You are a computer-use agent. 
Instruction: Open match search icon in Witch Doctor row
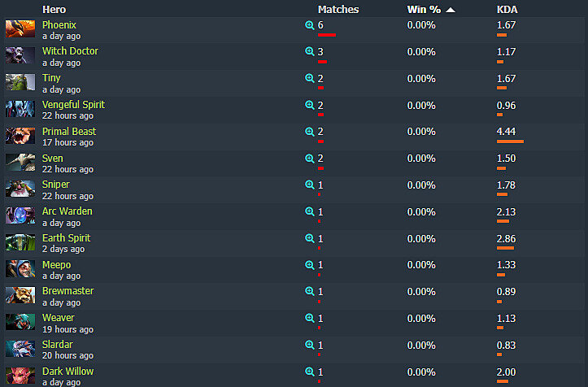coord(309,51)
